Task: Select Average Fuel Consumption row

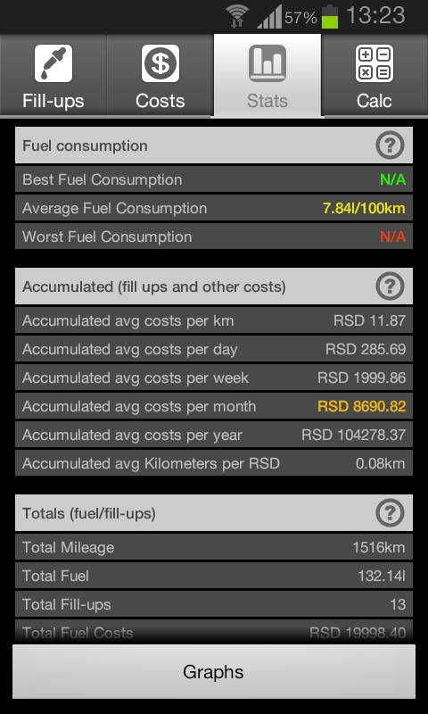Action: 214,209
